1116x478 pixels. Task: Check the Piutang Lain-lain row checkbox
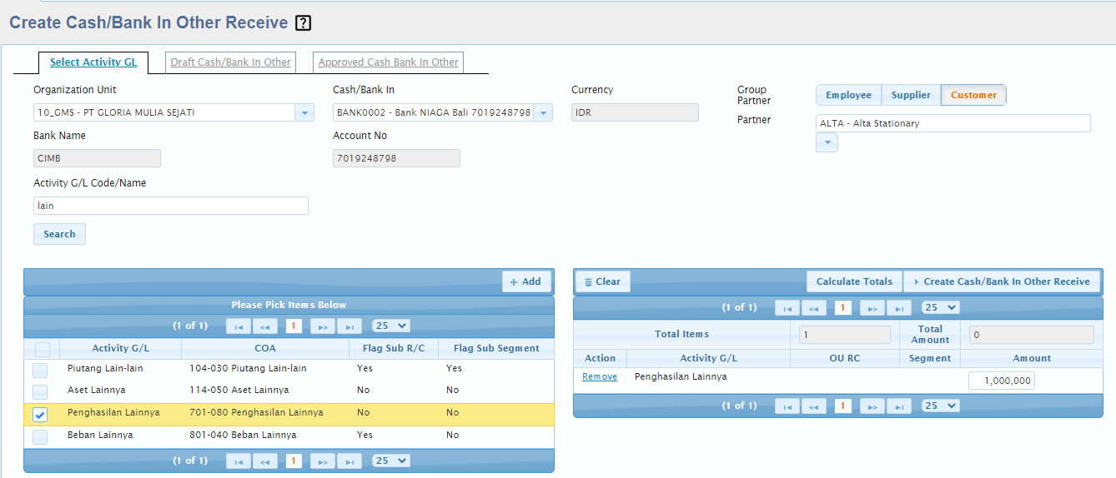click(40, 370)
